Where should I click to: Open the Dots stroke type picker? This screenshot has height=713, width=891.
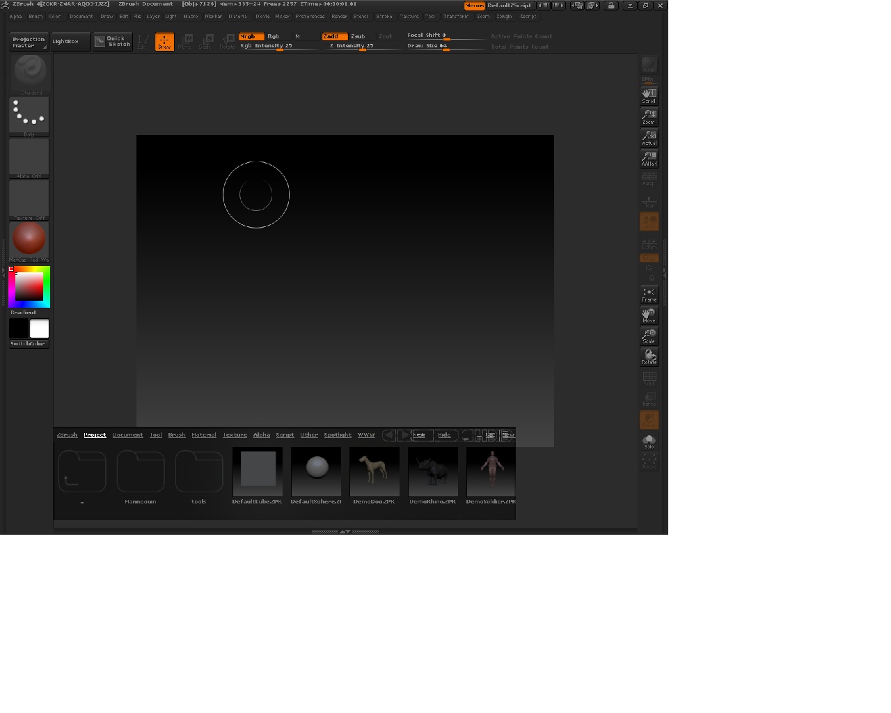[29, 116]
